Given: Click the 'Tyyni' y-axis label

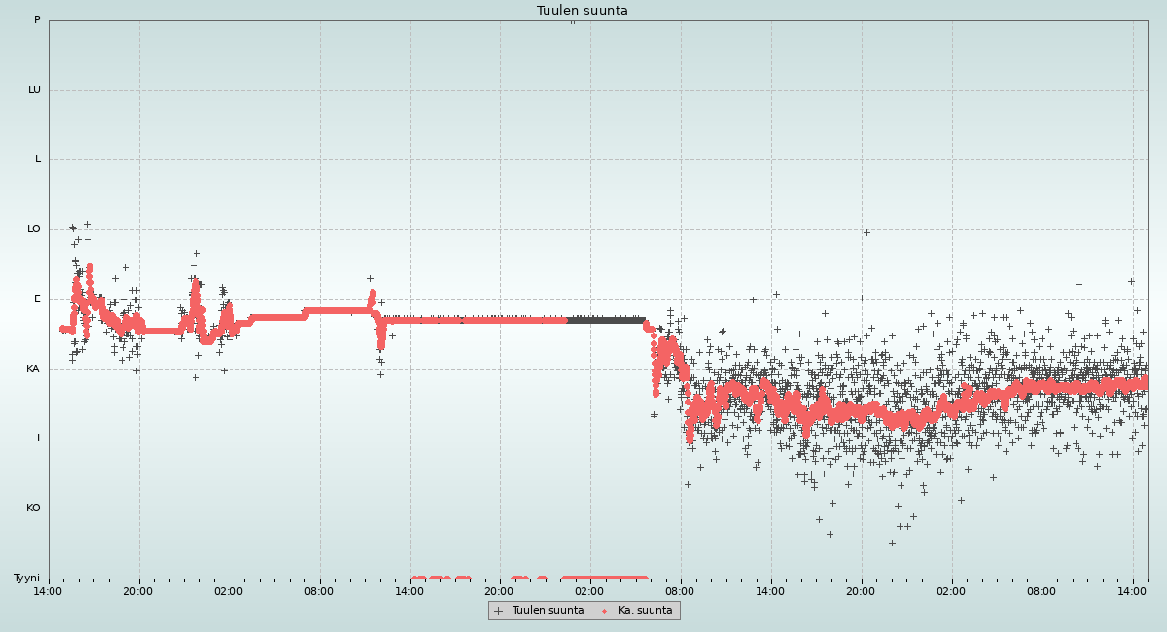Looking at the screenshot, I should click(x=27, y=579).
